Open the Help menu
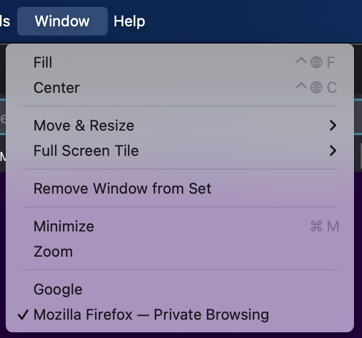The width and height of the screenshot is (362, 338). [x=129, y=21]
